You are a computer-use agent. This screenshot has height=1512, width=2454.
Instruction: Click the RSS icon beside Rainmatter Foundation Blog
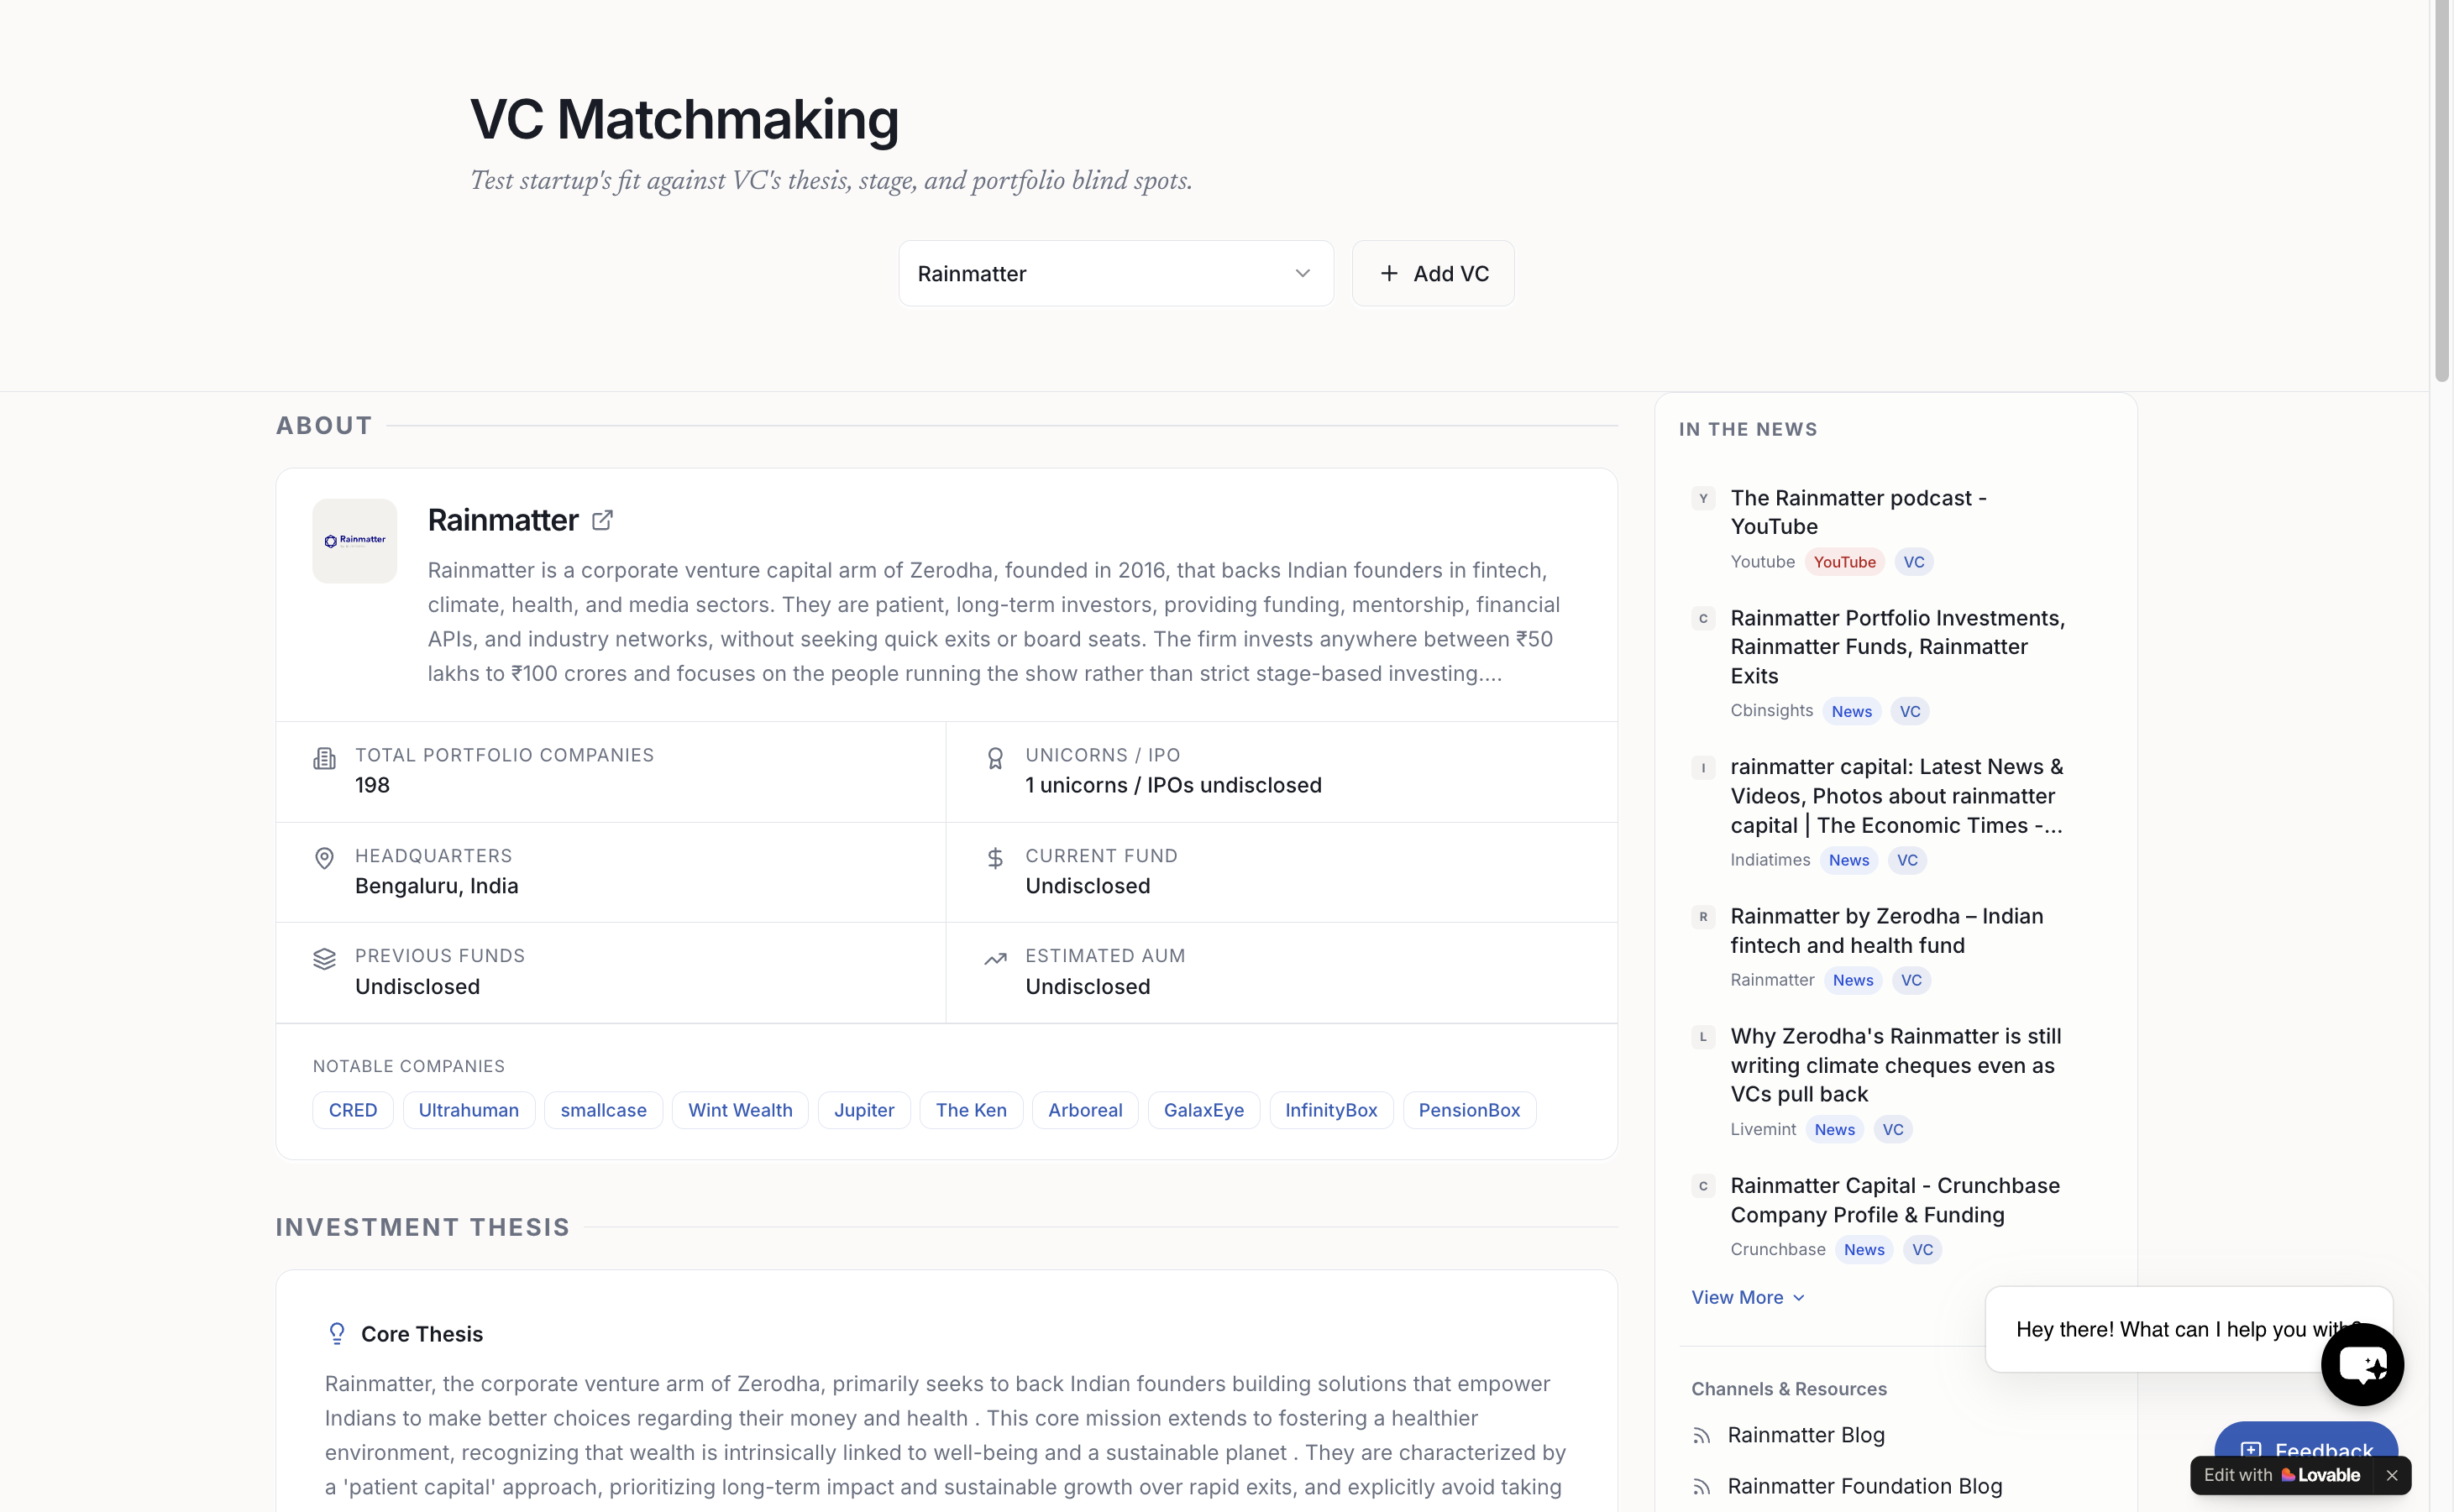1702,1487
